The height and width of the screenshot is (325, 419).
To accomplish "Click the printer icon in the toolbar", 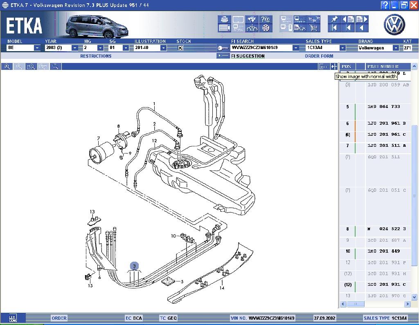I will (x=224, y=19).
